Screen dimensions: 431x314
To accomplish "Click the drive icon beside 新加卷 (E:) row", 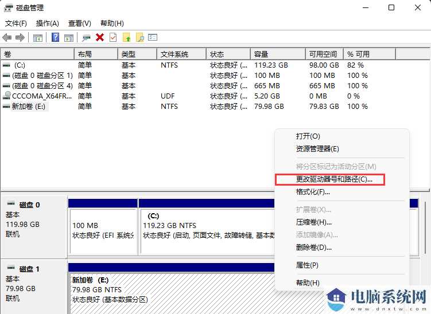I will pyautogui.click(x=6, y=107).
